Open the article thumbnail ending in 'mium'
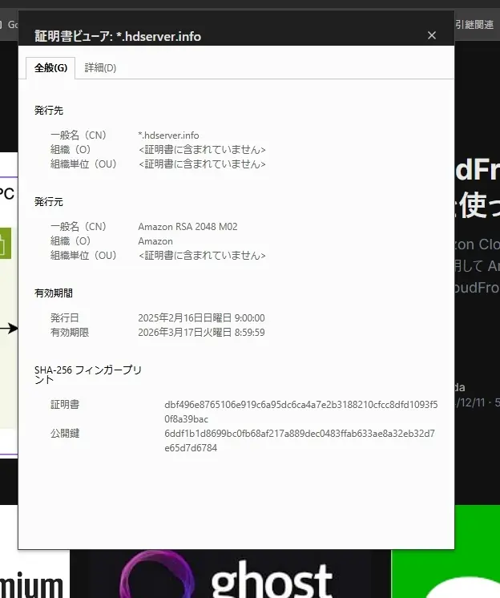 pyautogui.click(x=32, y=577)
